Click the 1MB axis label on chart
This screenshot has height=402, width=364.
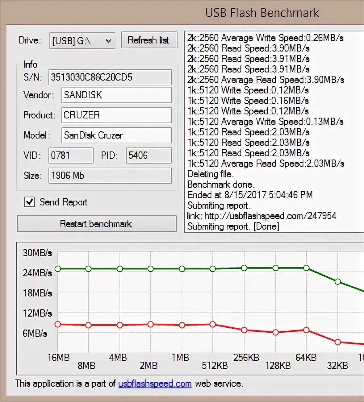pos(180,357)
